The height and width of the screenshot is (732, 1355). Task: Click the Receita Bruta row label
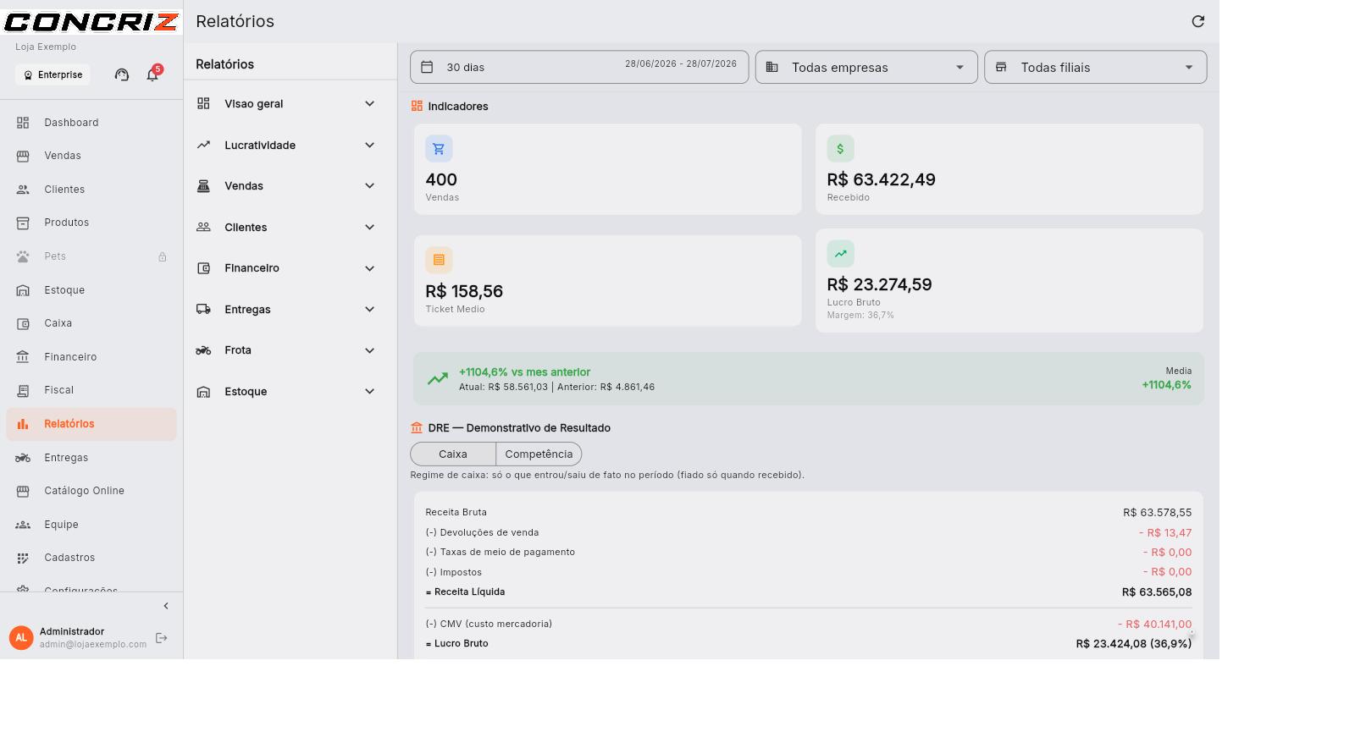coord(456,512)
